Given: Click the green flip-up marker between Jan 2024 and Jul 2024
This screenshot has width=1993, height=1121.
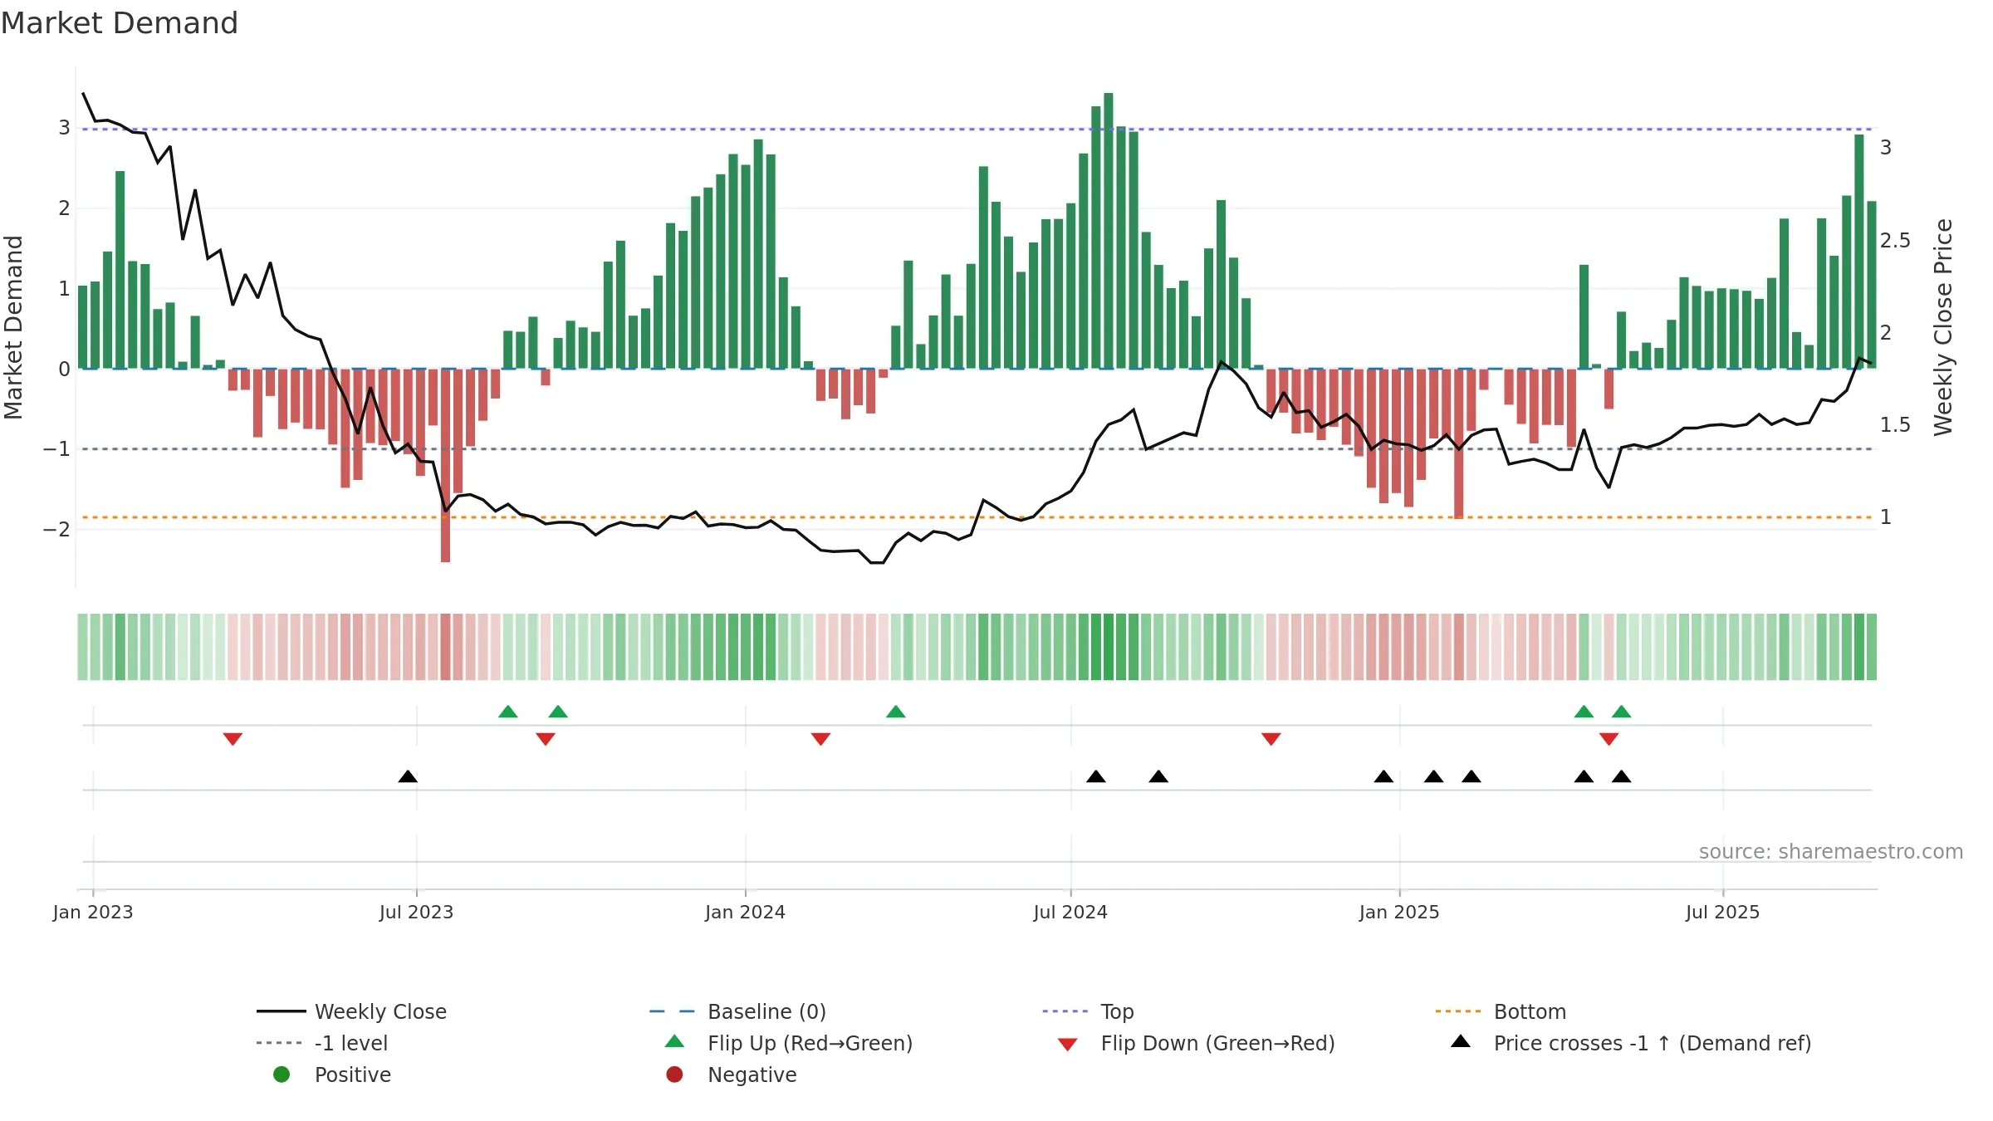Looking at the screenshot, I should tap(895, 712).
